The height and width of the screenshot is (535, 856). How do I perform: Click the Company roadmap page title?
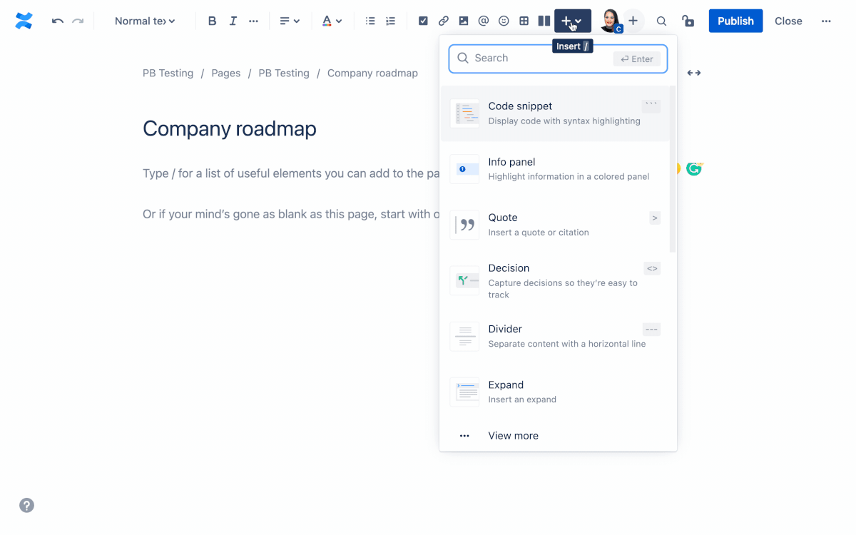(230, 128)
